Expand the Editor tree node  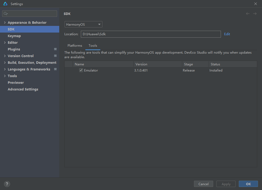(x=5, y=42)
